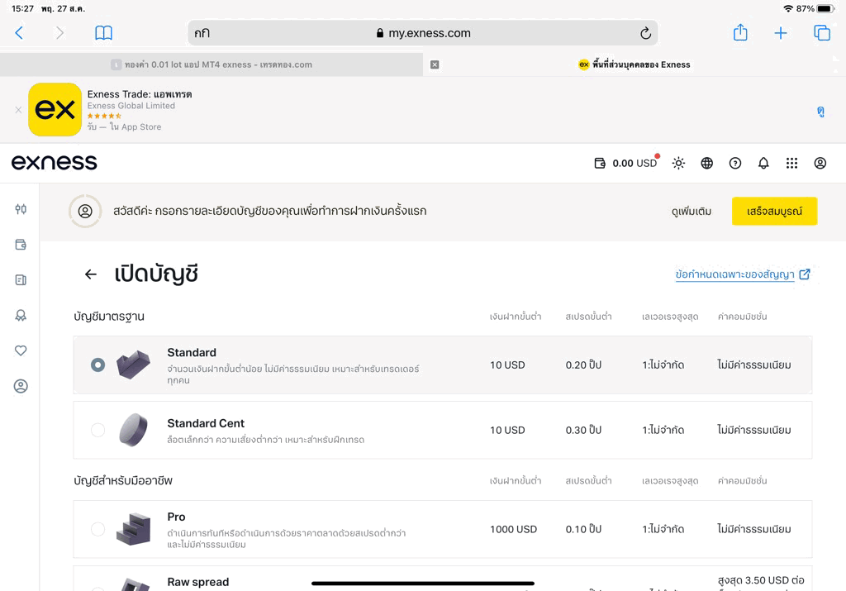Open the 0.00 USD wallet balance

[x=625, y=163]
